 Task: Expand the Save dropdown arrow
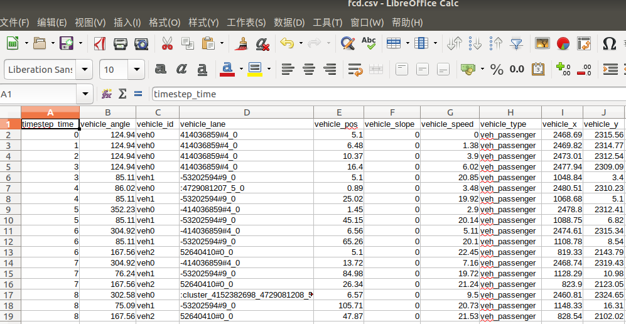pos(80,43)
